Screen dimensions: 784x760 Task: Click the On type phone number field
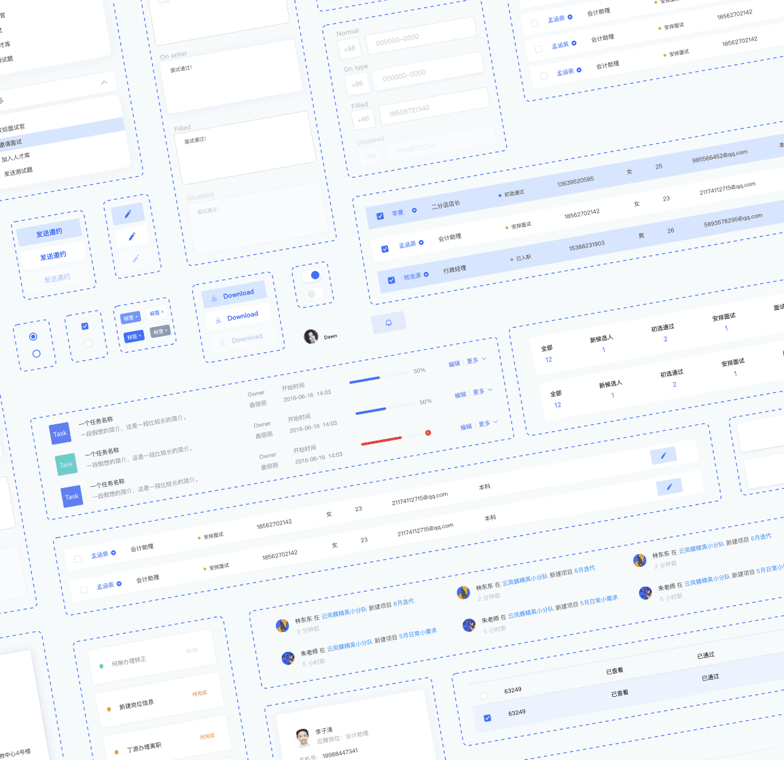428,71
